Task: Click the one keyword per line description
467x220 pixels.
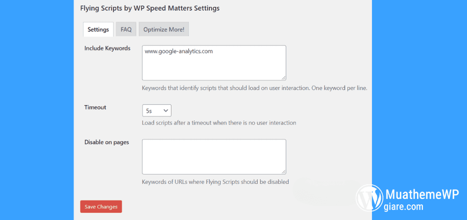Action: (254, 88)
